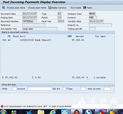The width and height of the screenshot is (123, 114).
Task: Click the SGL Ind input field
Action: [x=64, y=89]
